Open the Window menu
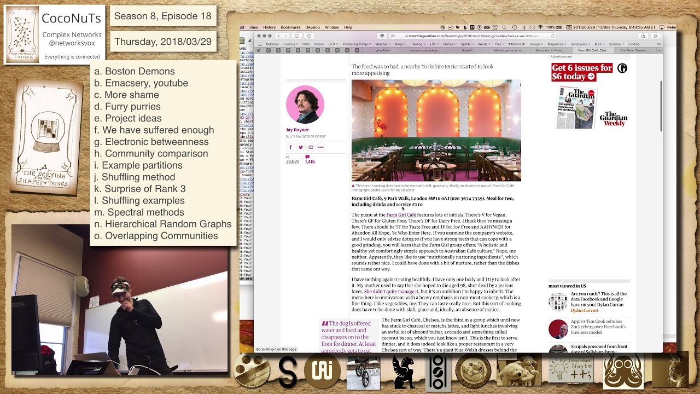The height and width of the screenshot is (394, 700). [x=332, y=27]
